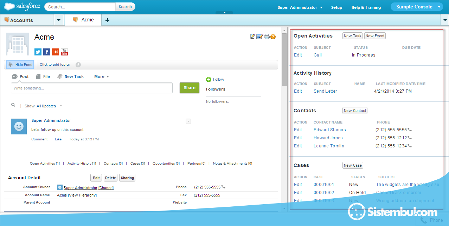This screenshot has width=449, height=226.
Task: Open the Accounts navigation tab dropdown arrow
Action: point(59,20)
